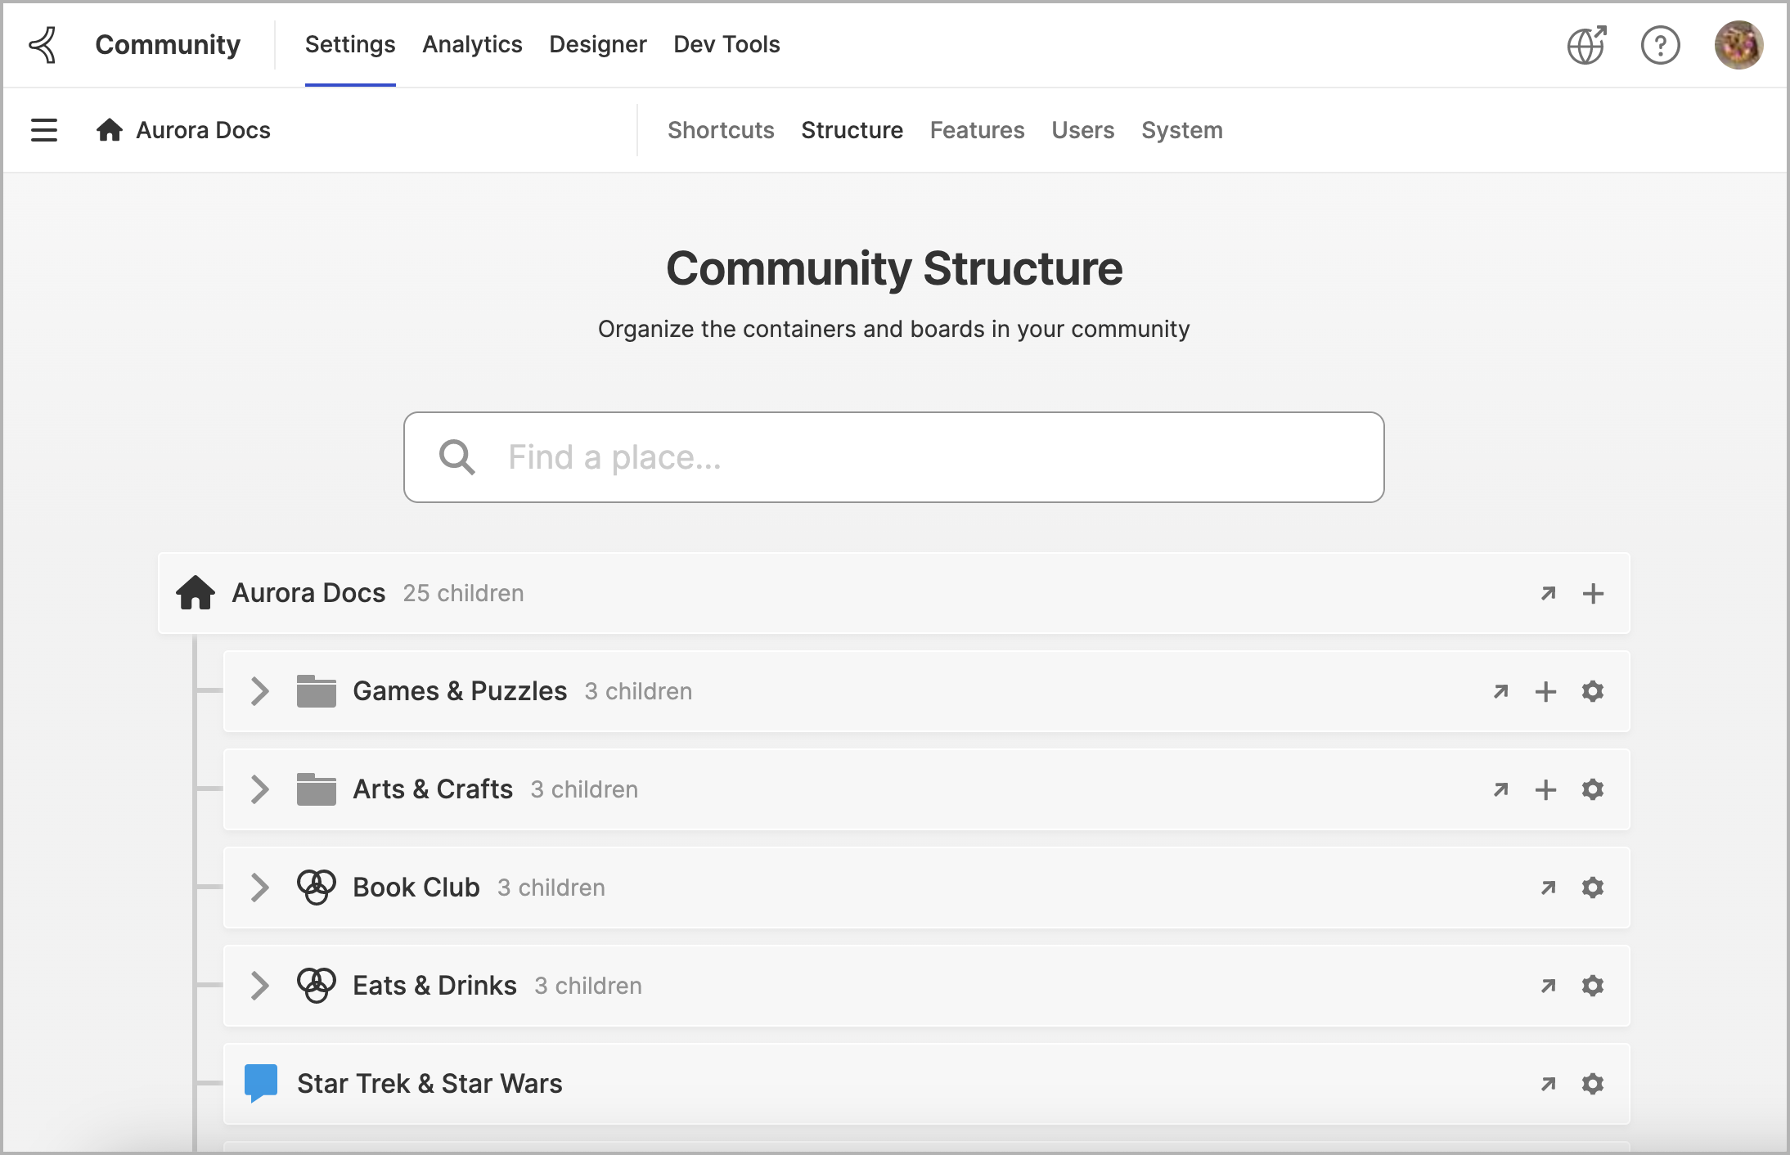Click the home icon next to Aurora Docs breadcrumb
The height and width of the screenshot is (1155, 1790).
coord(109,129)
